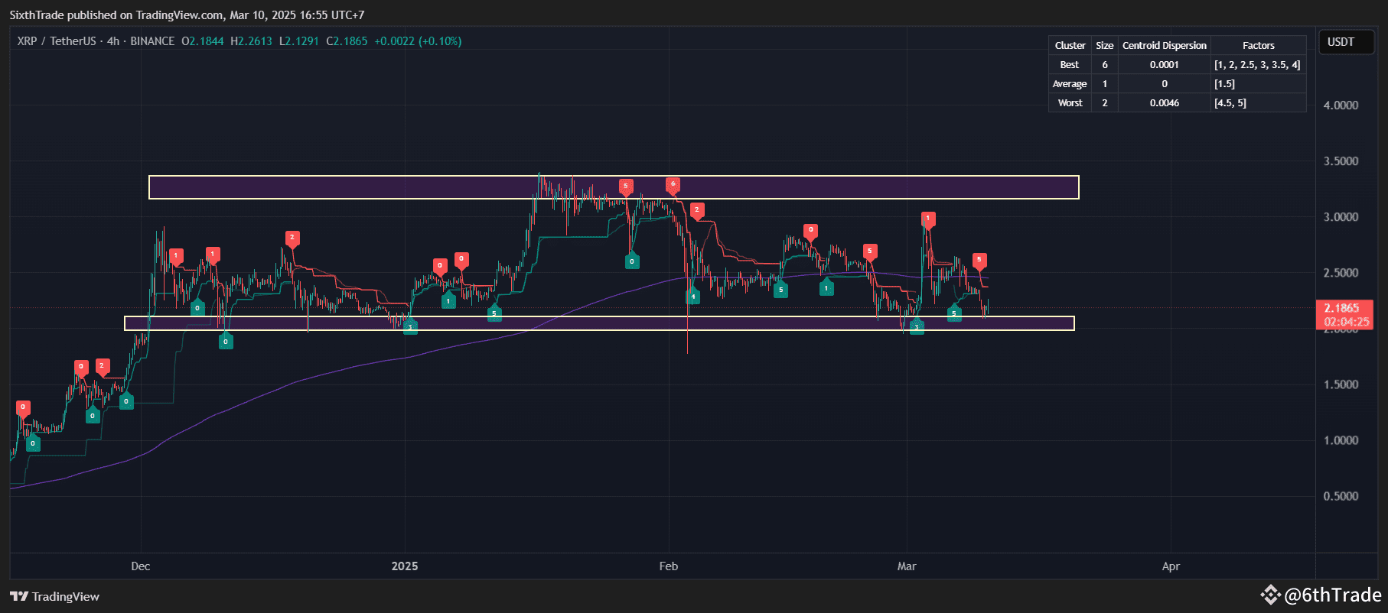Select the green signal marker labeled 4
1388x613 pixels.
[x=692, y=297]
